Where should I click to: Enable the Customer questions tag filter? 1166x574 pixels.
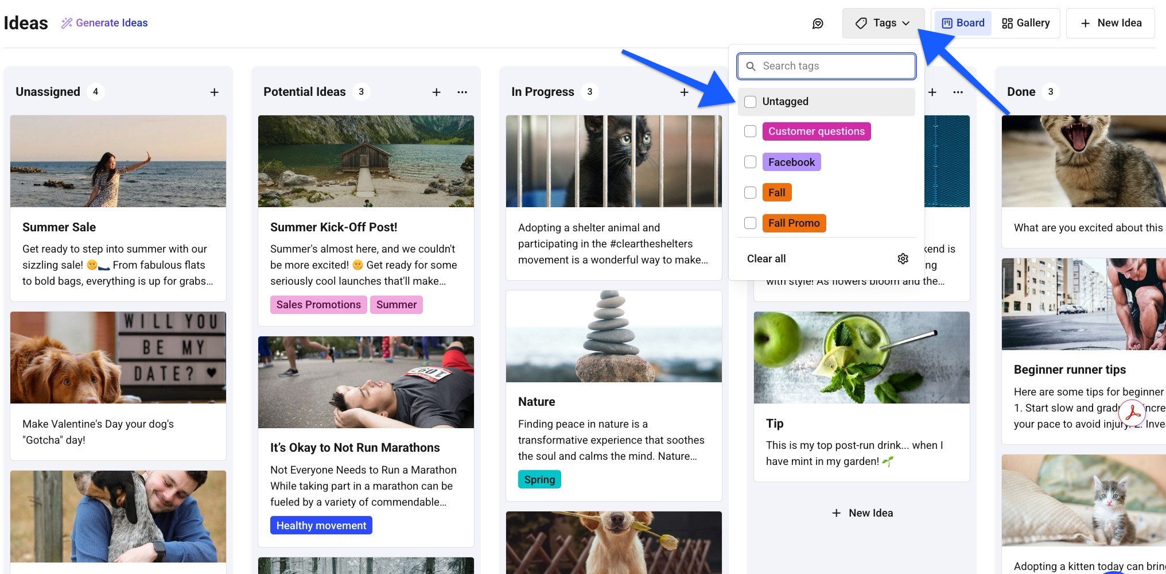(750, 131)
